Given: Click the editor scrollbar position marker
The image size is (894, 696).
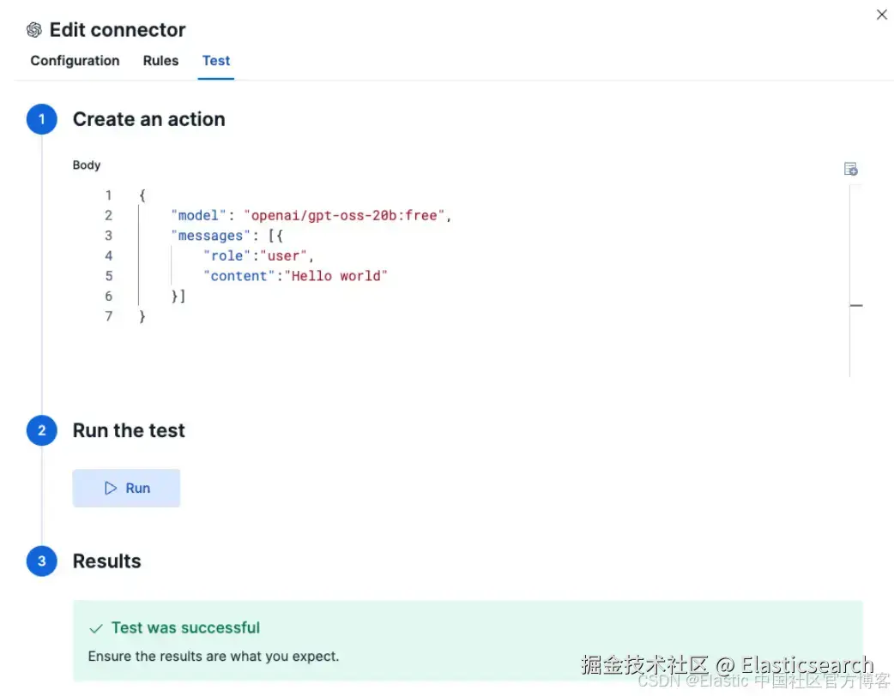Looking at the screenshot, I should pos(855,305).
